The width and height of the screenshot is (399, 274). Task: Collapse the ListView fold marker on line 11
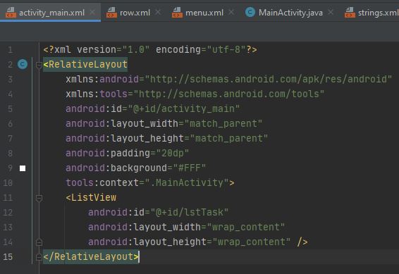point(39,198)
